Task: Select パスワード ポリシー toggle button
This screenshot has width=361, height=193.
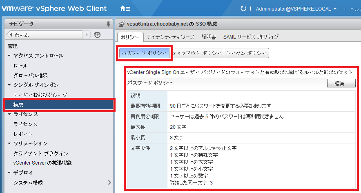Action: pos(144,53)
